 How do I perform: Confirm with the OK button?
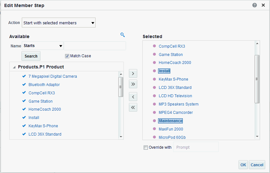[243, 165]
